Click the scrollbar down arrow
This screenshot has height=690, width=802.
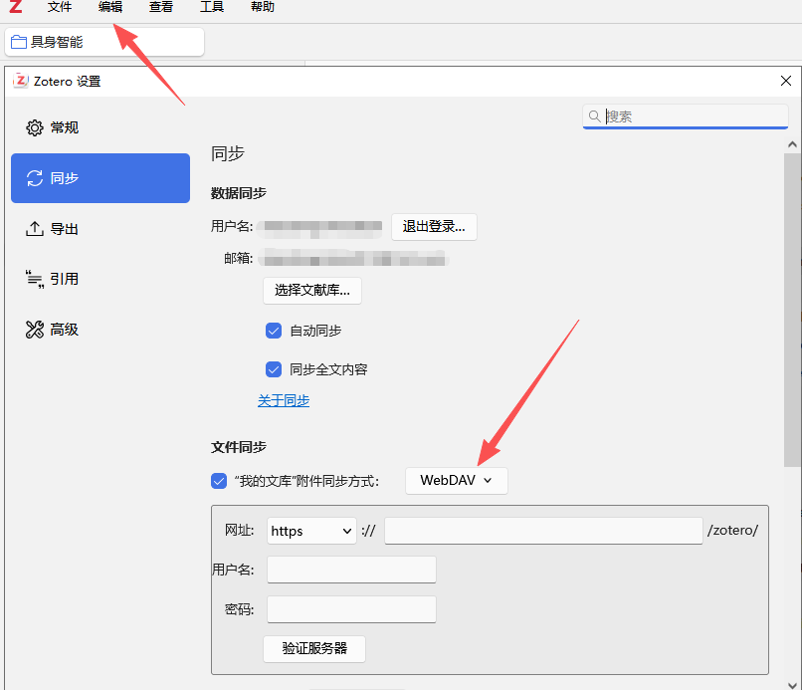(x=792, y=685)
